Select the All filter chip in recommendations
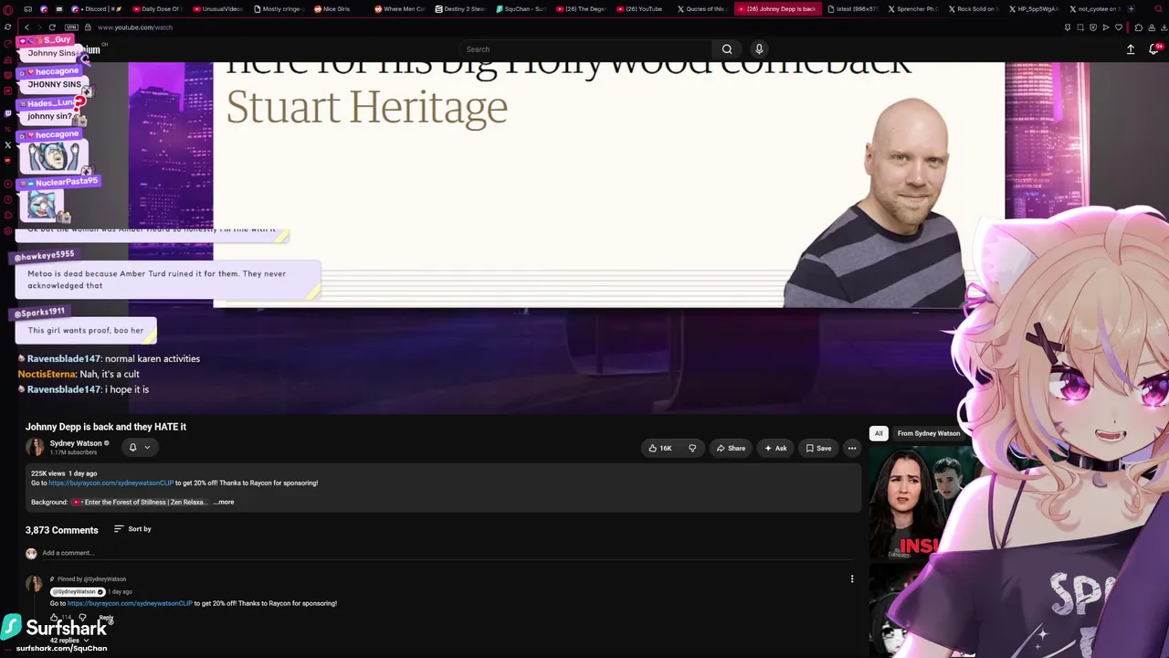 click(879, 433)
